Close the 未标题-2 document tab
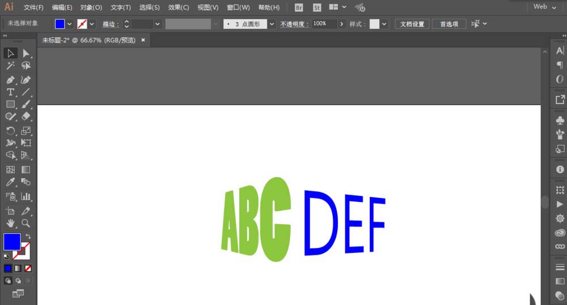Viewport: 567px width, 305px height. (x=143, y=40)
